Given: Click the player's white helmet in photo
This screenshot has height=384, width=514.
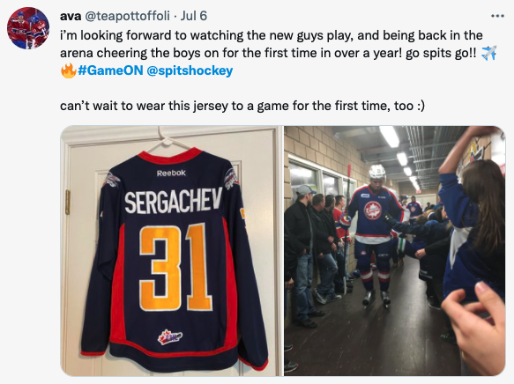Looking at the screenshot, I should click(377, 173).
